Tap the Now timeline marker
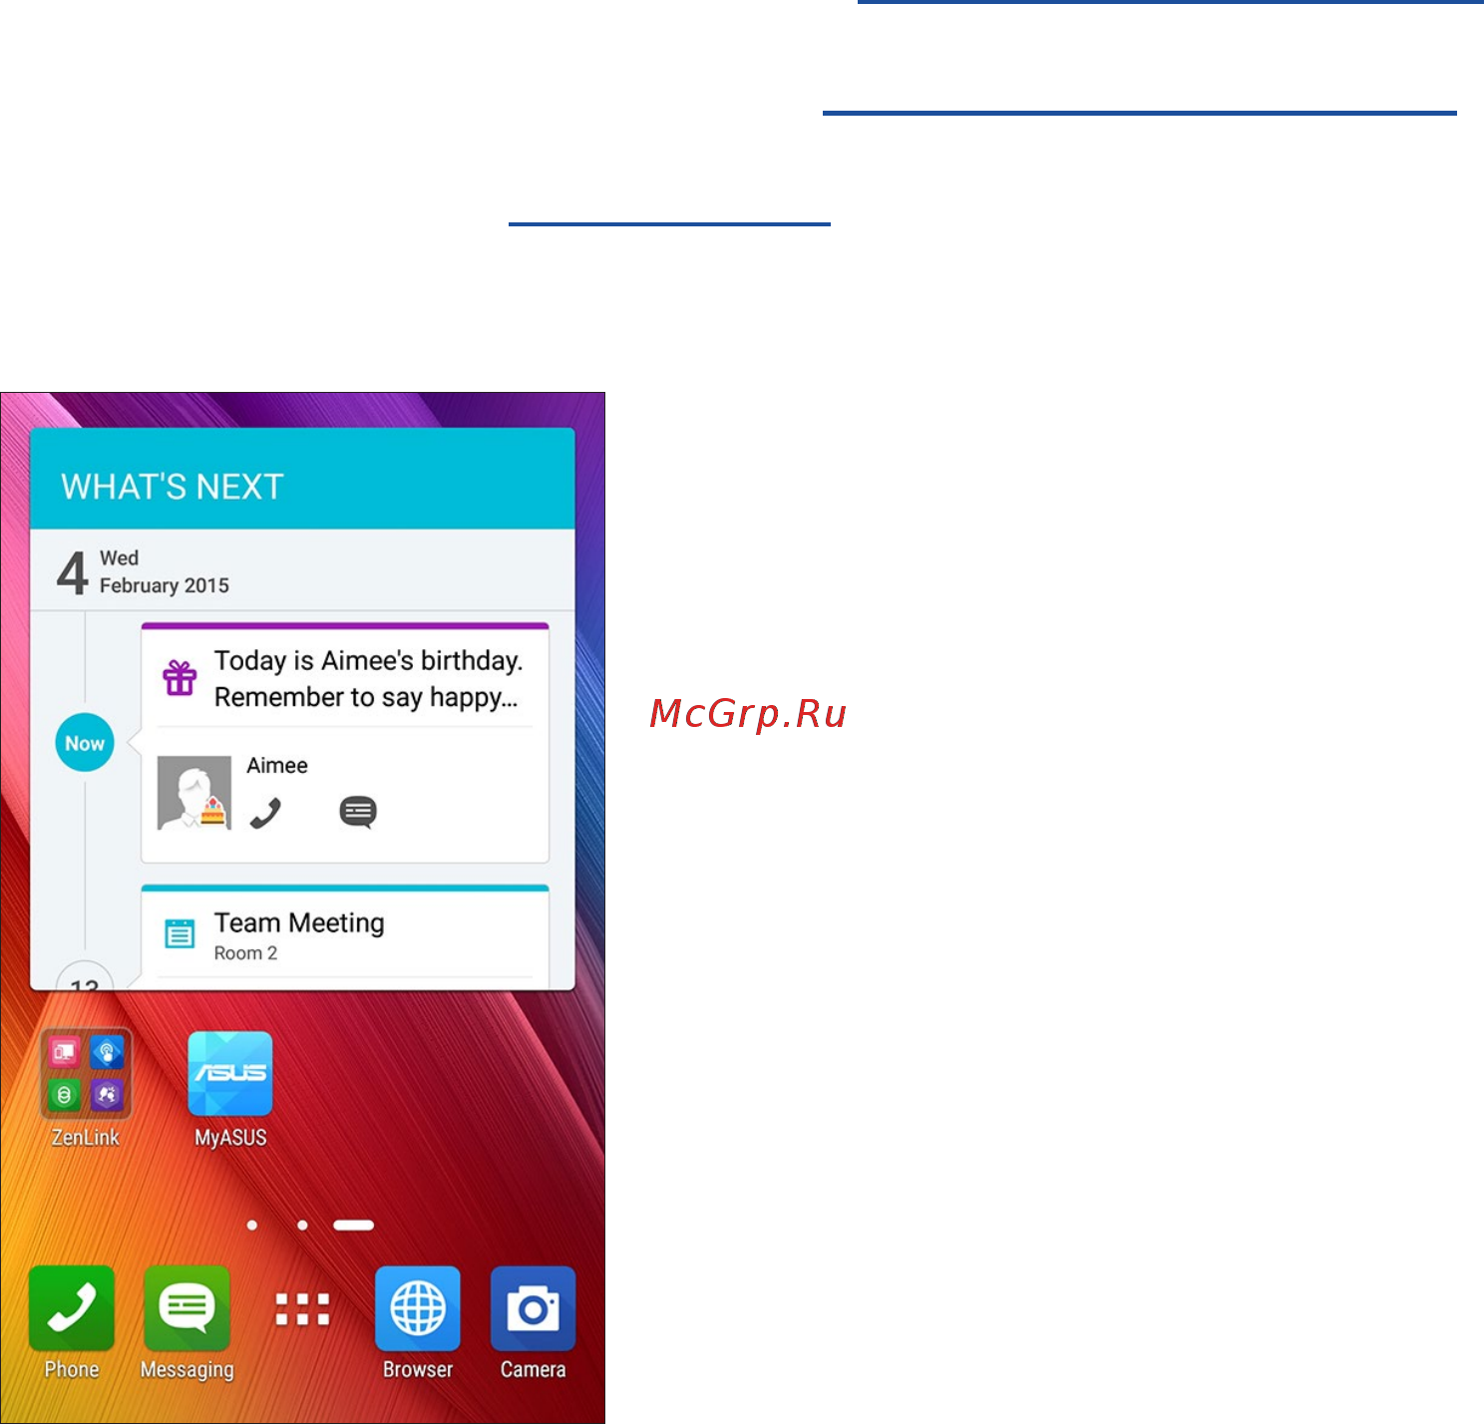 [85, 743]
